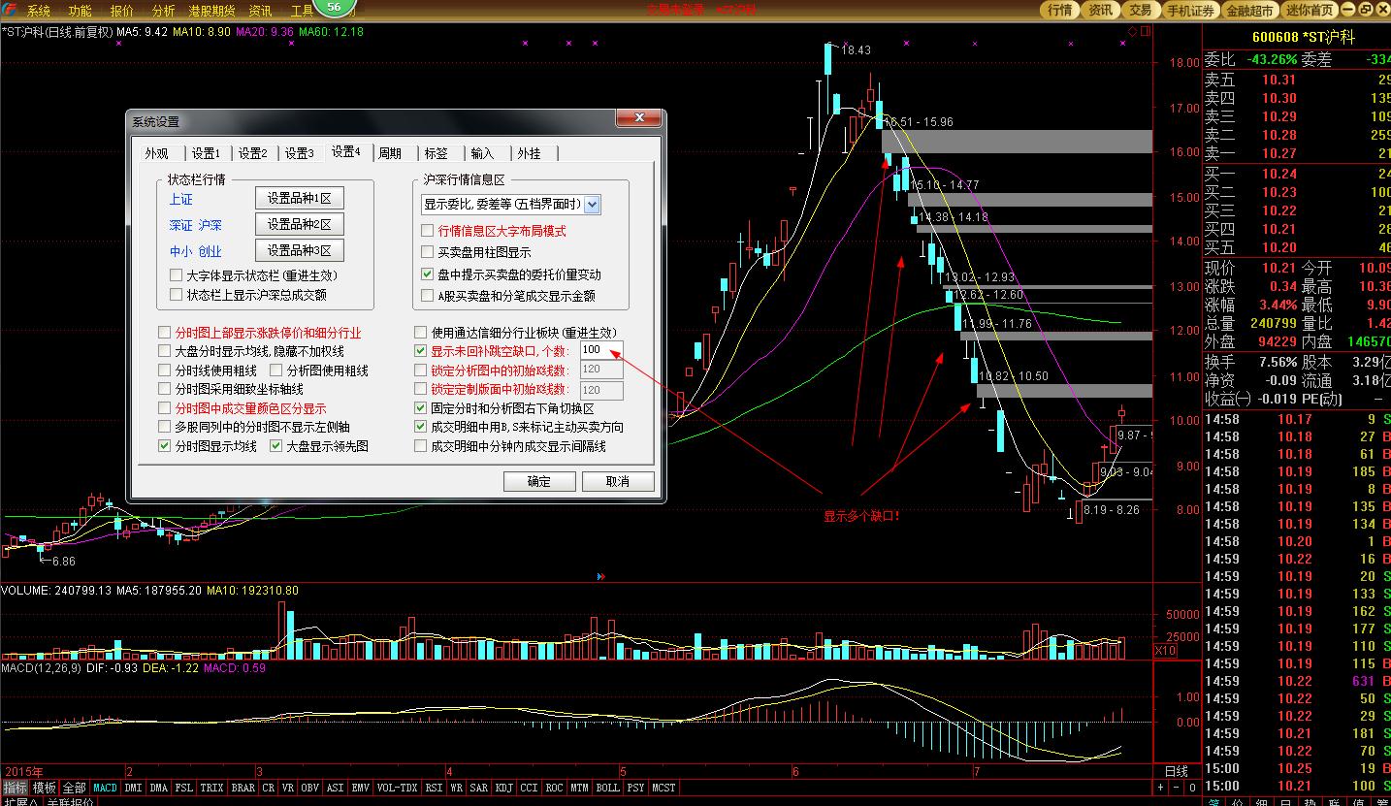Click the 交易 button in top-right toolbar
The width and height of the screenshot is (1391, 806).
click(x=1141, y=10)
